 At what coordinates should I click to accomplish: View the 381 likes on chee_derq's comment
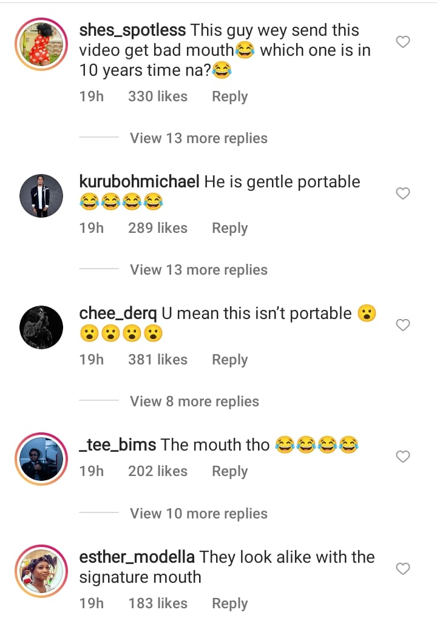[157, 360]
